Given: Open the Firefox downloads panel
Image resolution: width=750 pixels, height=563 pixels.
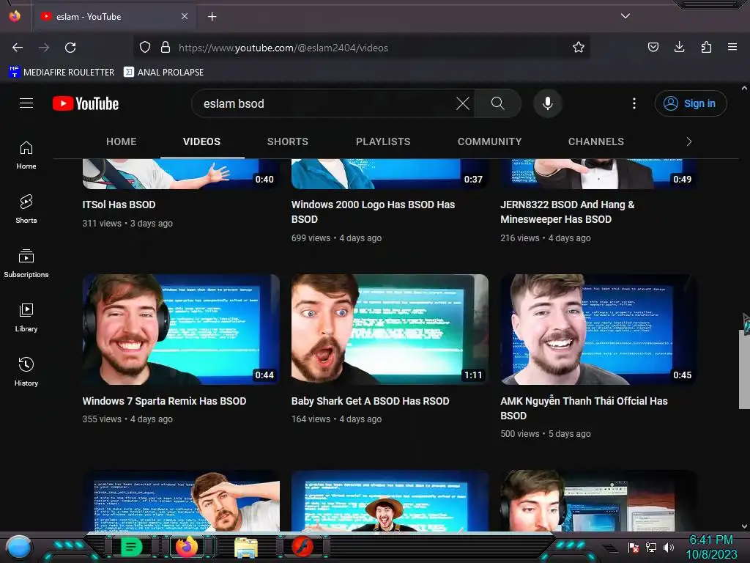Looking at the screenshot, I should point(679,48).
